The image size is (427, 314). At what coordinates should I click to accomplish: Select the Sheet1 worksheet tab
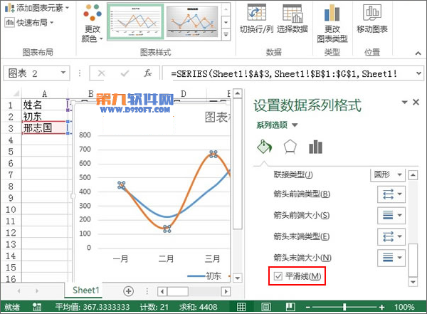pos(86,291)
